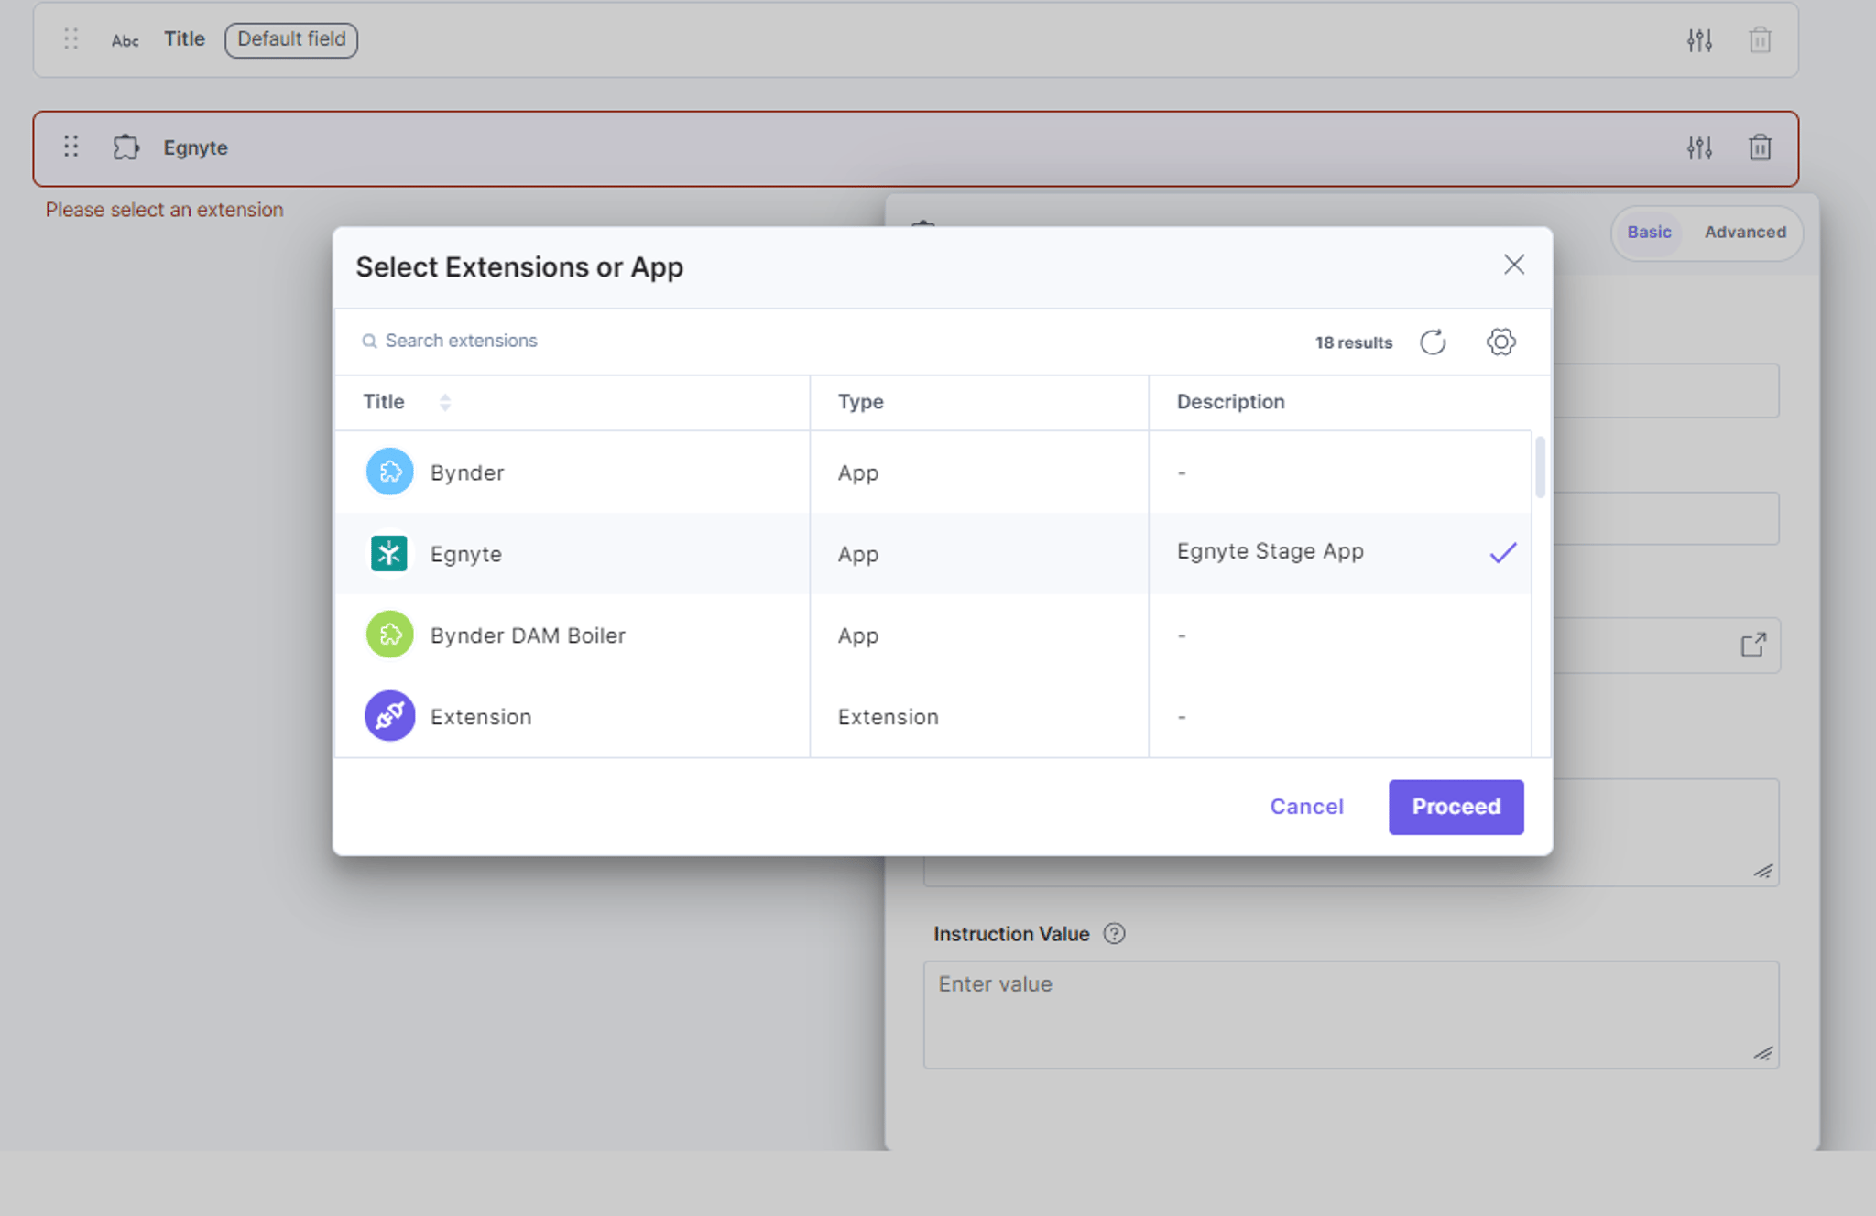Click the checkmark on the Egnyte row
1876x1216 pixels.
[1503, 552]
